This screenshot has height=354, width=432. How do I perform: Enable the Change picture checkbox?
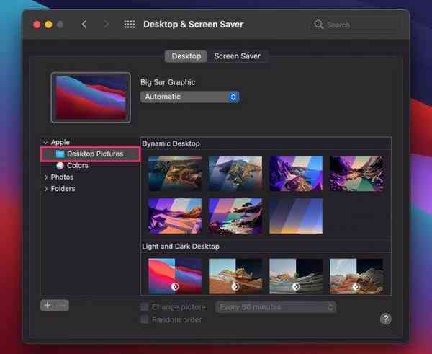click(x=145, y=307)
